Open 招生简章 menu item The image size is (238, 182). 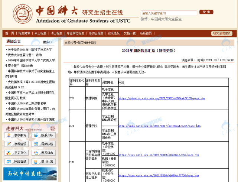pos(24,33)
